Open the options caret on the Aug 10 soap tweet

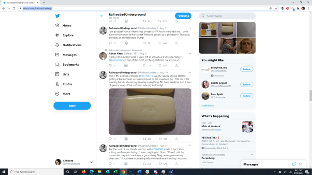(x=190, y=73)
